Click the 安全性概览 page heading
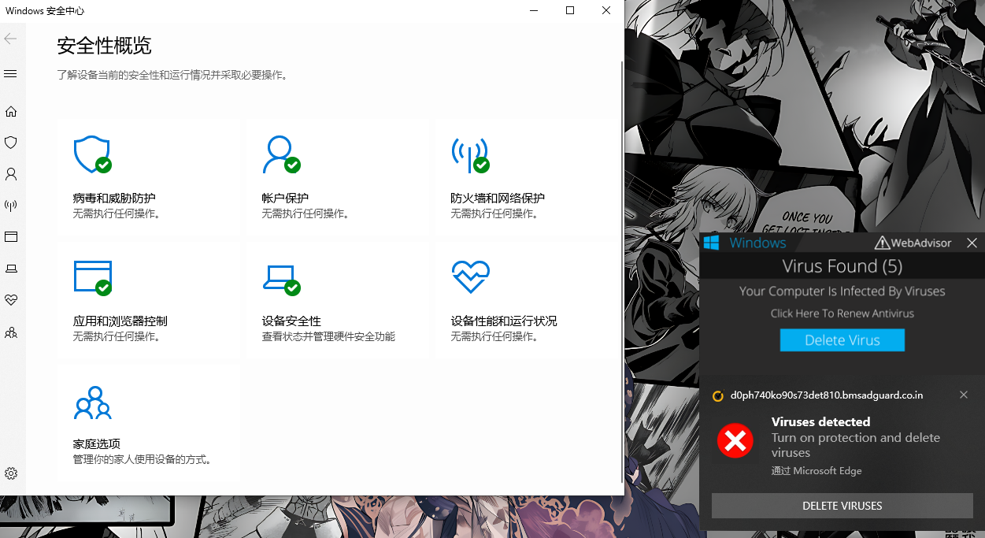The height and width of the screenshot is (538, 985). click(104, 46)
